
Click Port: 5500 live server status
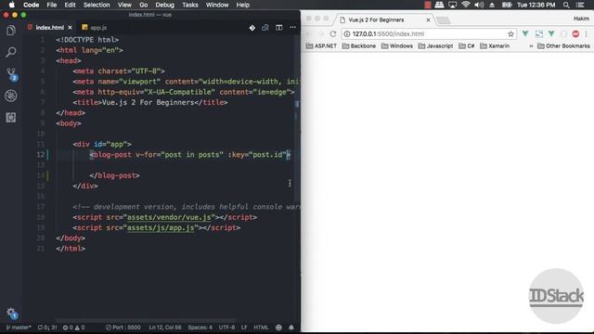point(123,328)
